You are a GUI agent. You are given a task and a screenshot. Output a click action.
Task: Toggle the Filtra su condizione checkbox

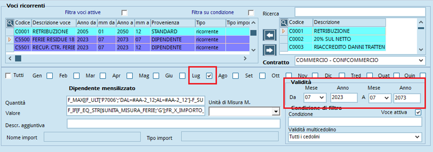[x=251, y=13]
